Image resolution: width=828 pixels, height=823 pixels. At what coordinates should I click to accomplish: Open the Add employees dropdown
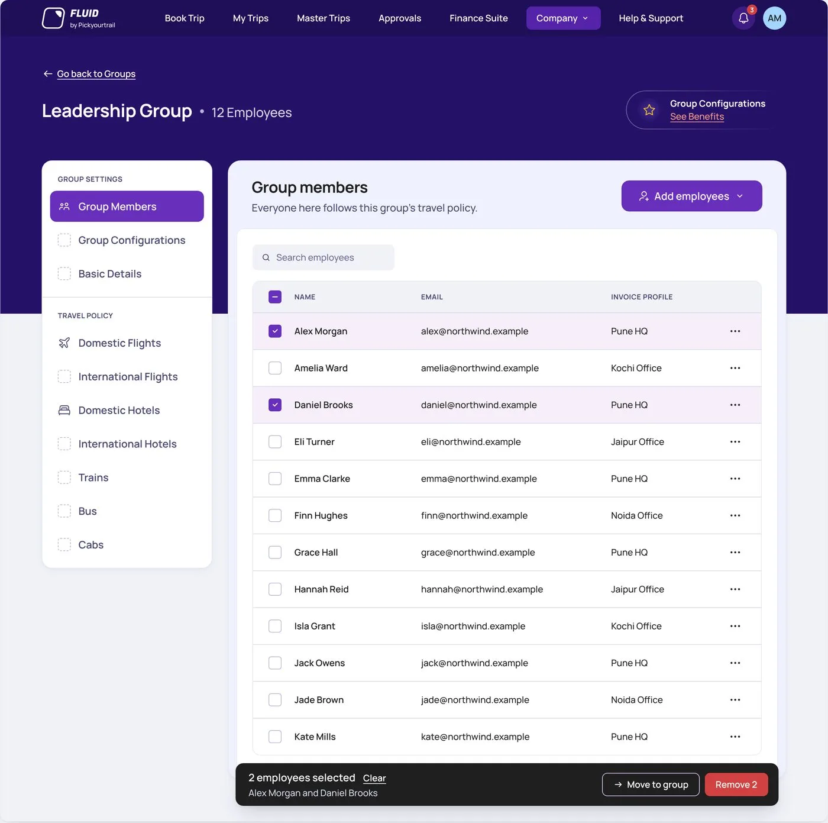(691, 196)
